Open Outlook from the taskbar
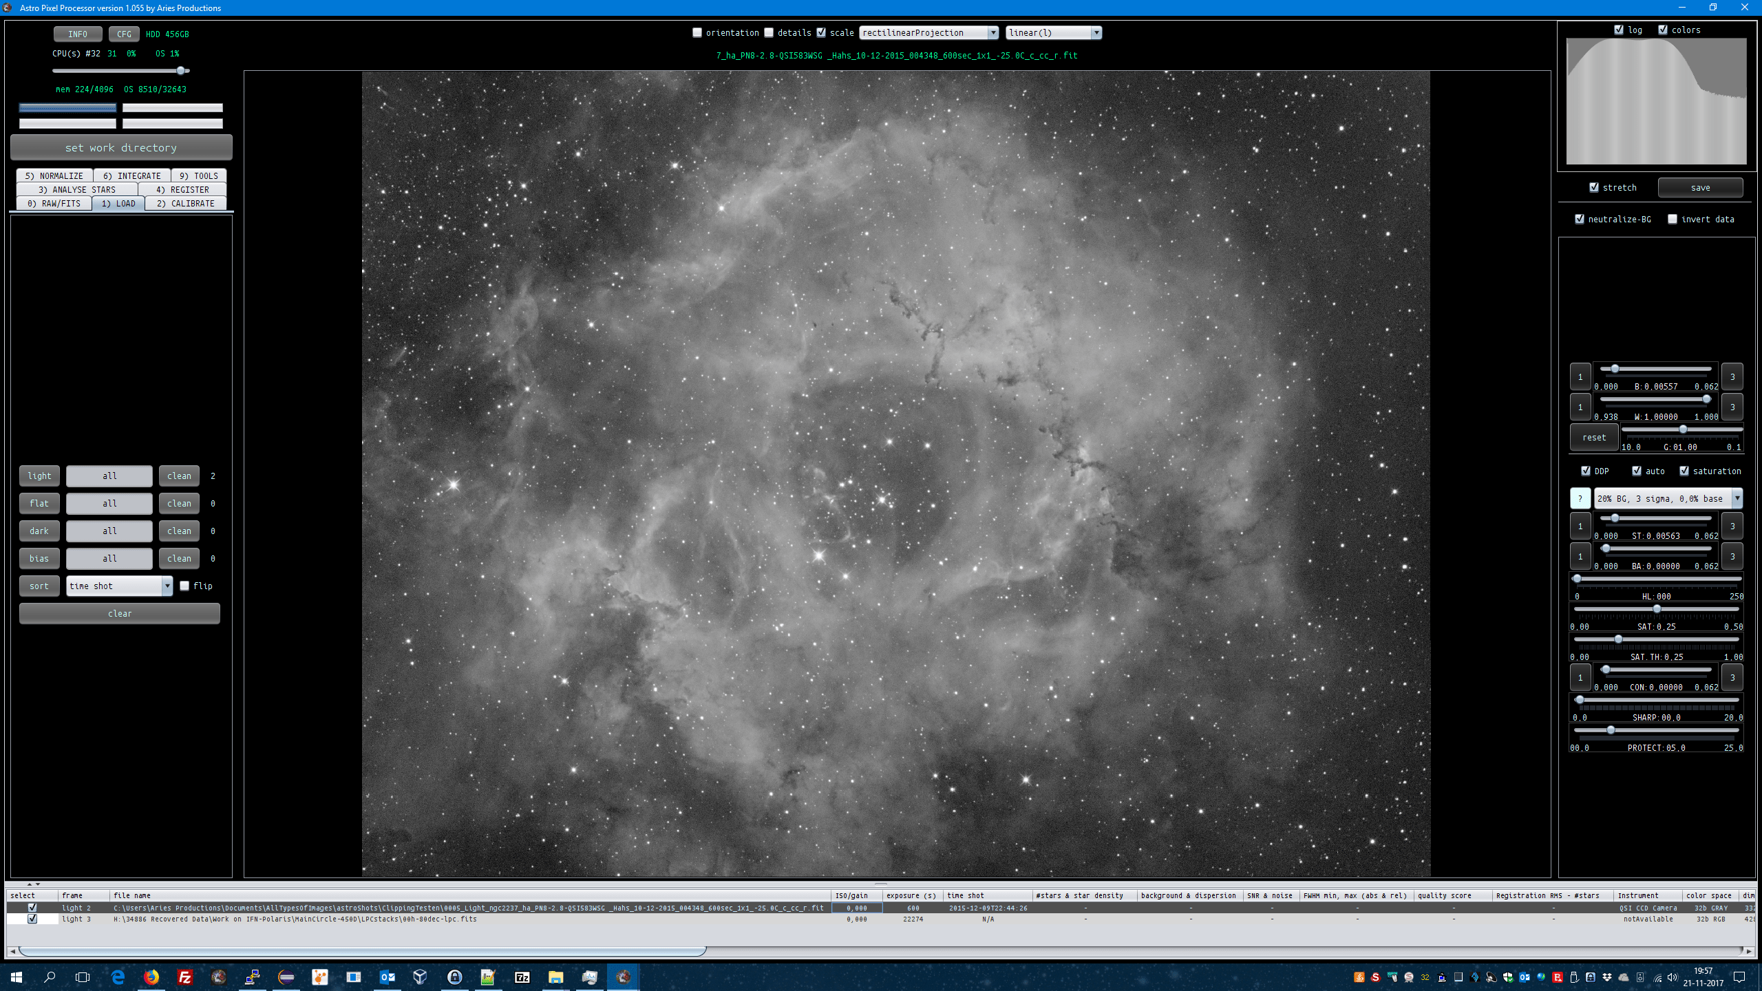This screenshot has height=991, width=1762. click(387, 977)
